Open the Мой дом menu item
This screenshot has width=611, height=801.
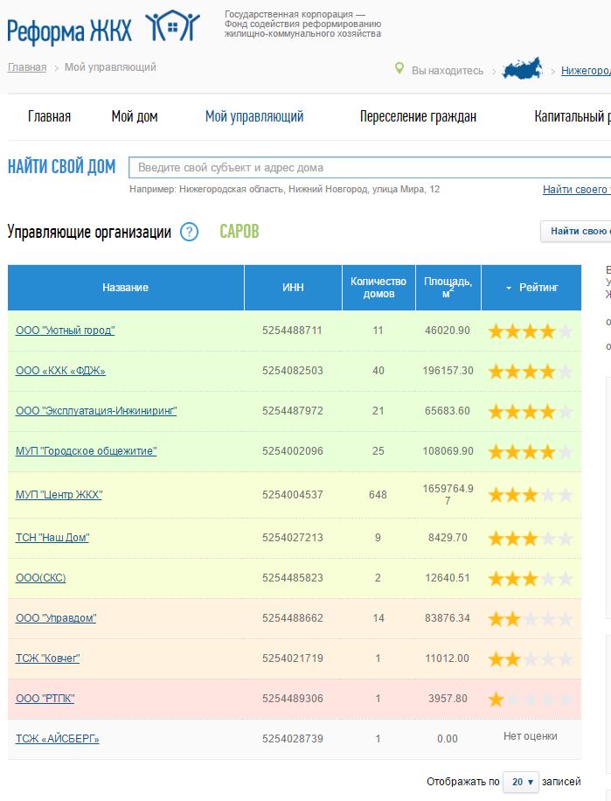(x=135, y=116)
